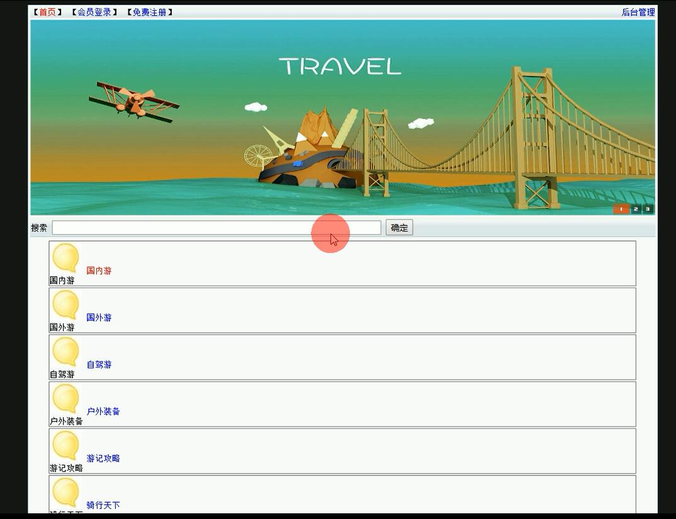Click black 自驾游 caption under bubble icon
The height and width of the screenshot is (519, 676).
pos(62,374)
